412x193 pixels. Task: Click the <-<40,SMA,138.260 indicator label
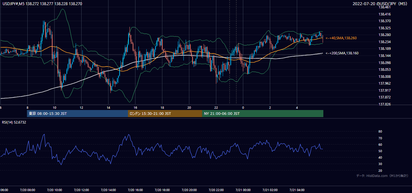(341, 38)
